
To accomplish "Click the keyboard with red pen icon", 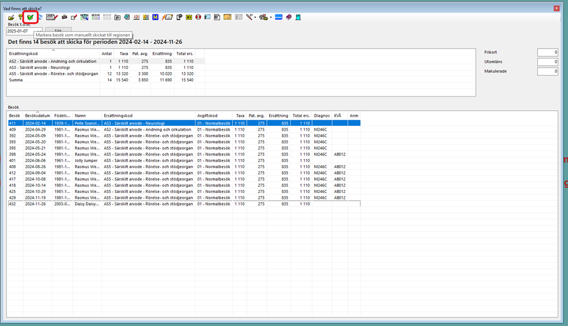I will [52, 17].
